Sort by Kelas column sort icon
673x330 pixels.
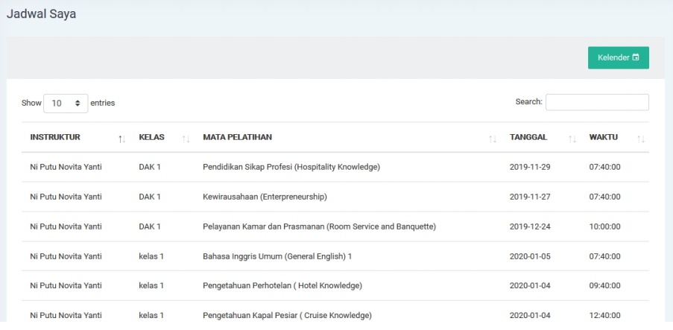pyautogui.click(x=186, y=139)
